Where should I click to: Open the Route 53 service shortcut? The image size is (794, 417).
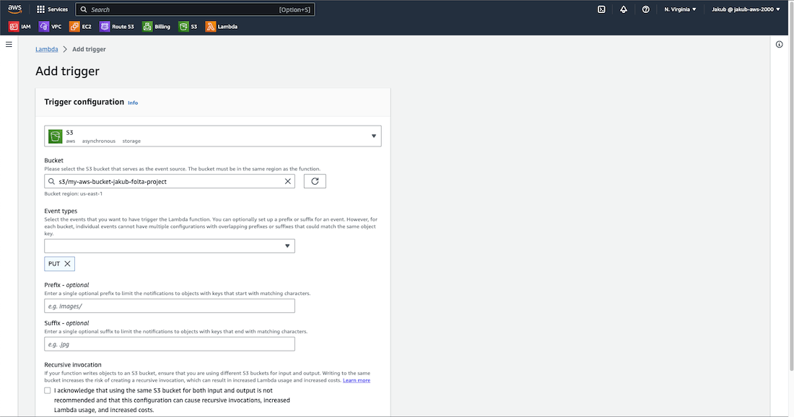[x=117, y=27]
